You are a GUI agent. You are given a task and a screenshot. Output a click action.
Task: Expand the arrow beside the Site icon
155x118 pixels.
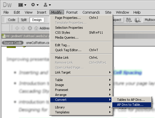tap(50, 5)
